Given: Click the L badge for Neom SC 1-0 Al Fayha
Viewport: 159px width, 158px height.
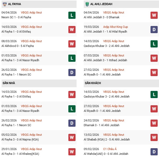Looking at the screenshot, I should pyautogui.click(x=72, y=15).
